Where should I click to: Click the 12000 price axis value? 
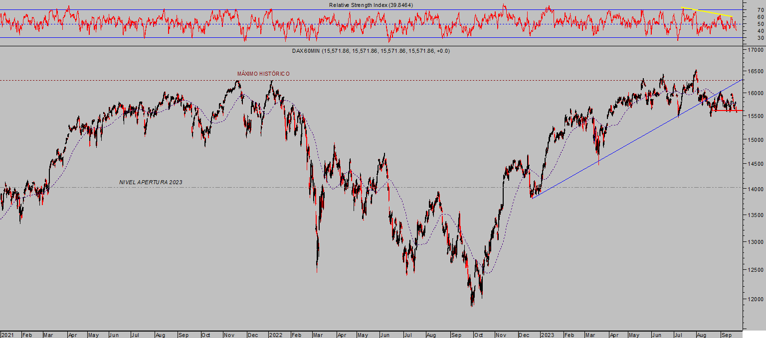pos(756,299)
